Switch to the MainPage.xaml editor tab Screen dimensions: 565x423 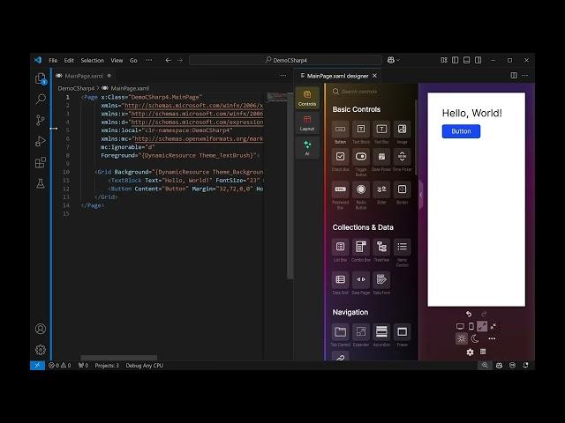coord(84,76)
